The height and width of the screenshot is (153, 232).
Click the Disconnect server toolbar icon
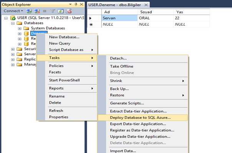click(x=37, y=11)
